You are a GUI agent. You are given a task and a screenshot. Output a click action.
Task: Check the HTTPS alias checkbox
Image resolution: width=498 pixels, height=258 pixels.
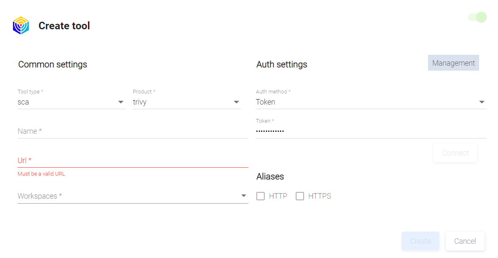coord(300,196)
